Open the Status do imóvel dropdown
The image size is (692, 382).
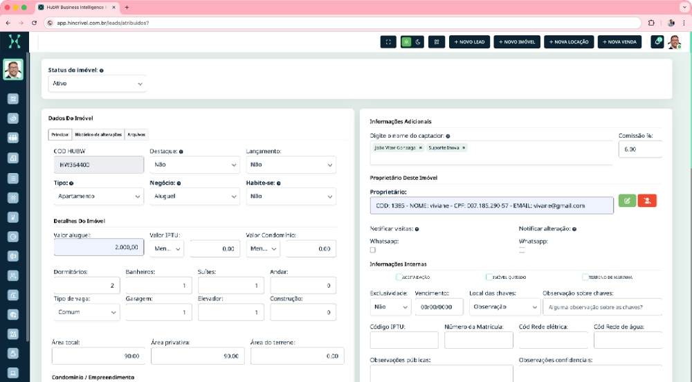pyautogui.click(x=97, y=84)
